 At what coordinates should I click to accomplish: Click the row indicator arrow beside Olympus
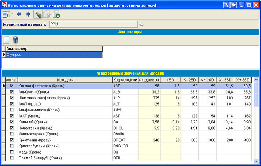coord(4,55)
